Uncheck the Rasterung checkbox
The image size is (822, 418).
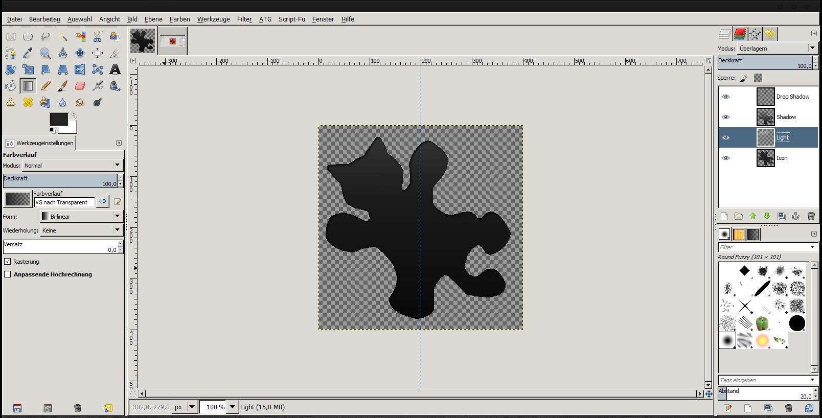(8, 261)
